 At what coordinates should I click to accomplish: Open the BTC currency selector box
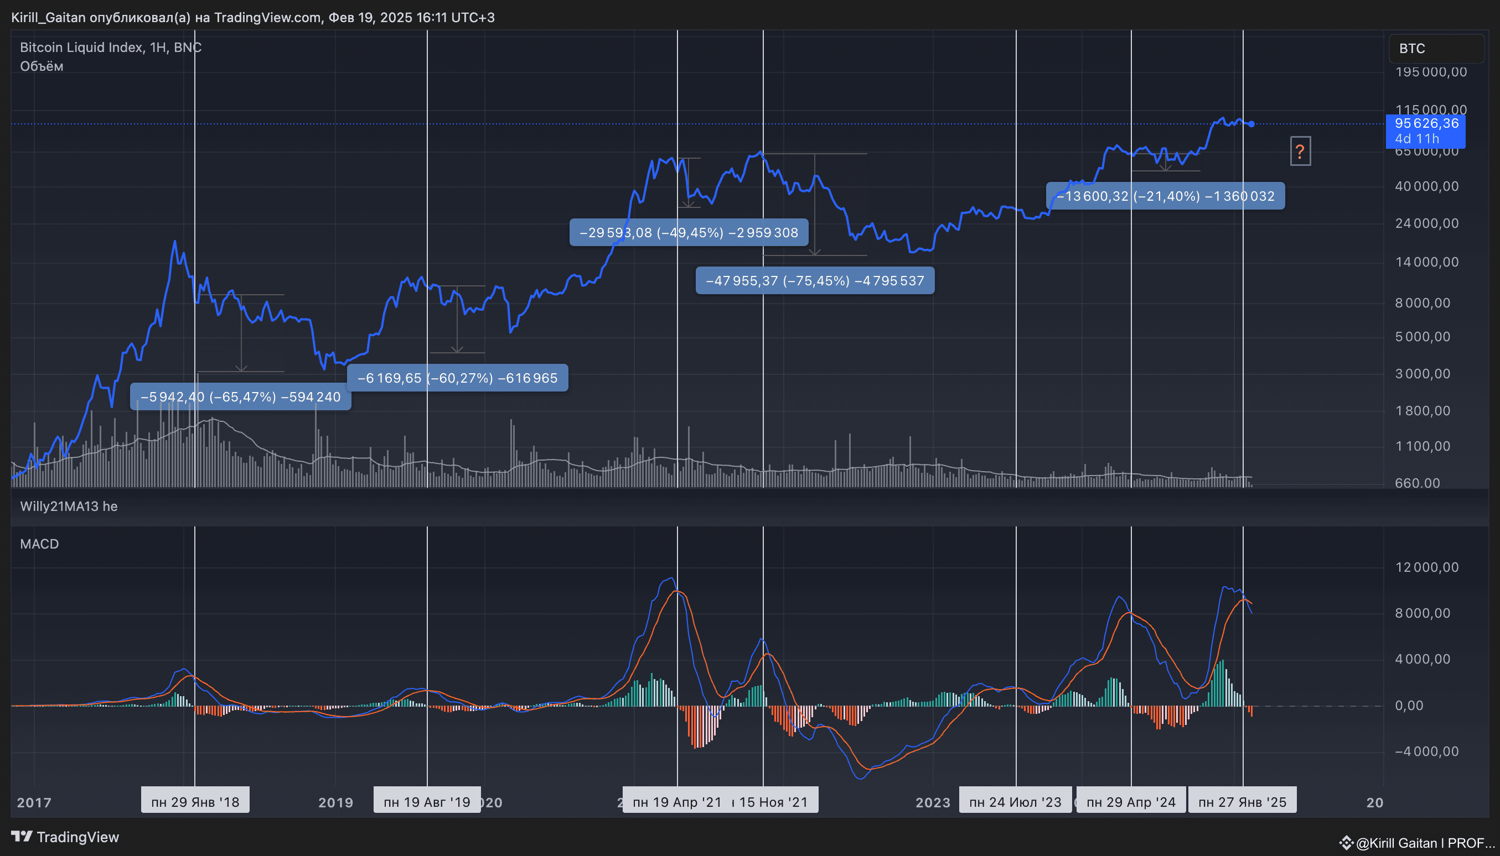point(1436,49)
